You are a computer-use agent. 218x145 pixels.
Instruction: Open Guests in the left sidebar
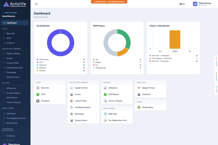point(10,58)
